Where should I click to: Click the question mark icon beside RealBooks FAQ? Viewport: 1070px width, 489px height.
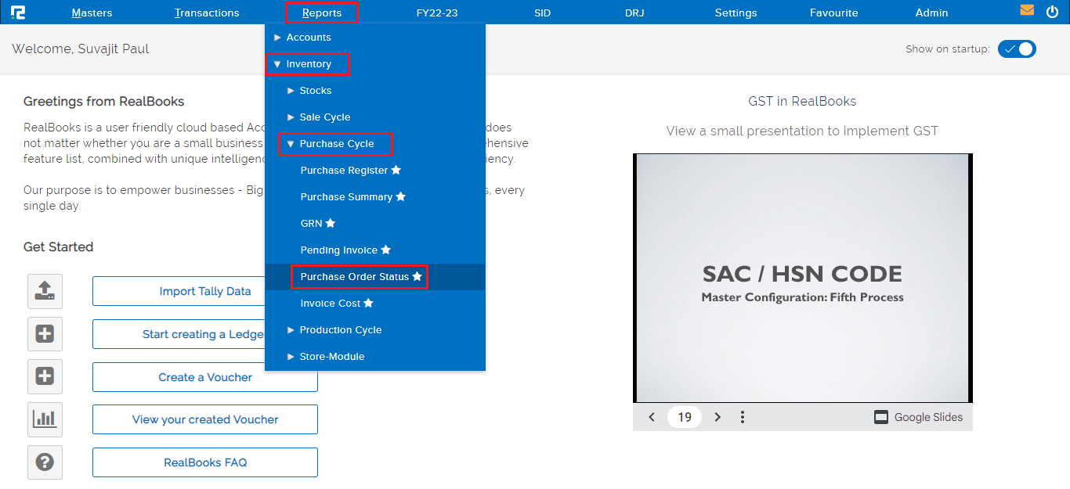[45, 462]
